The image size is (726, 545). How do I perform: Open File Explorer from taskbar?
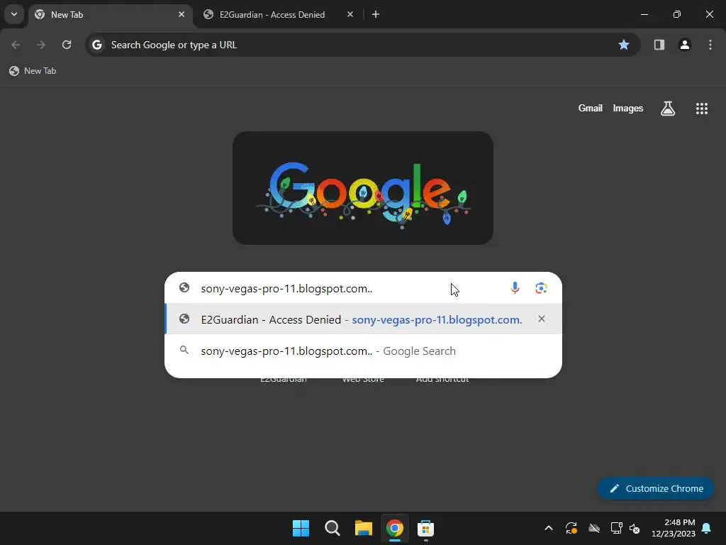coord(364,528)
